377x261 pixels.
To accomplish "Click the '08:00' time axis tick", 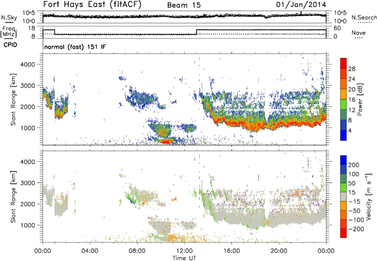I will coord(137,251).
